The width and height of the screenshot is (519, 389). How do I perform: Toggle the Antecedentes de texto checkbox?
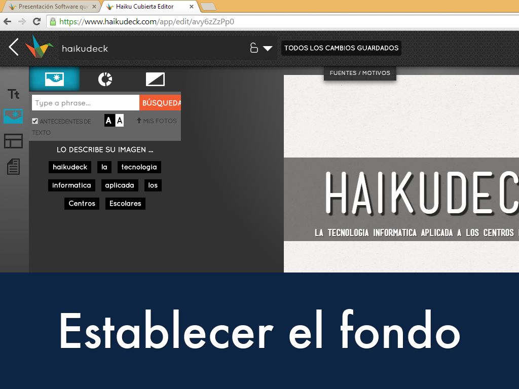point(35,121)
